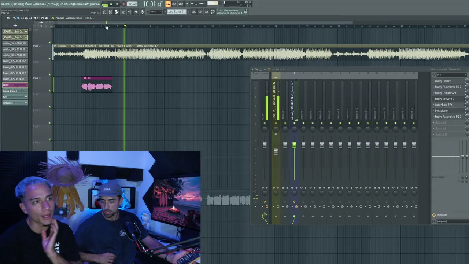Viewport: 469px width, 264px height.
Task: Open the HERRAMIENTAS menu
Action: click(x=83, y=4)
